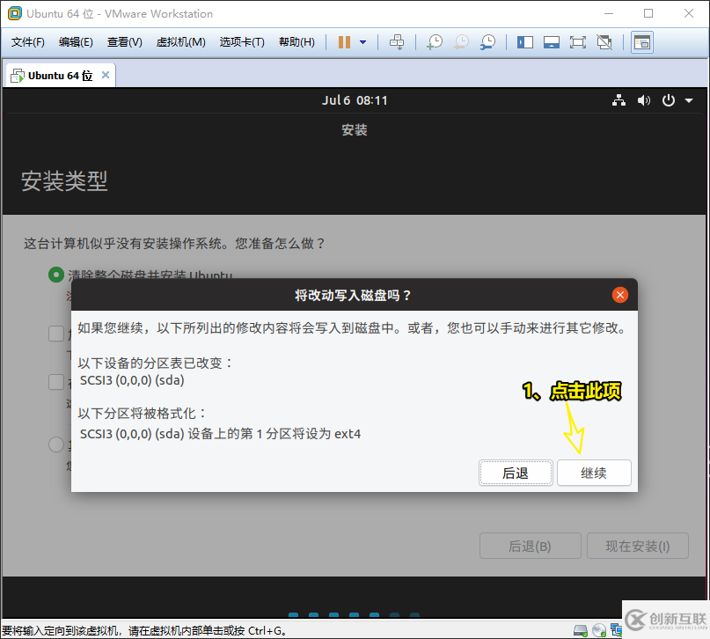Close the Ubuntu 64 位 tab
710x639 pixels.
pos(106,75)
